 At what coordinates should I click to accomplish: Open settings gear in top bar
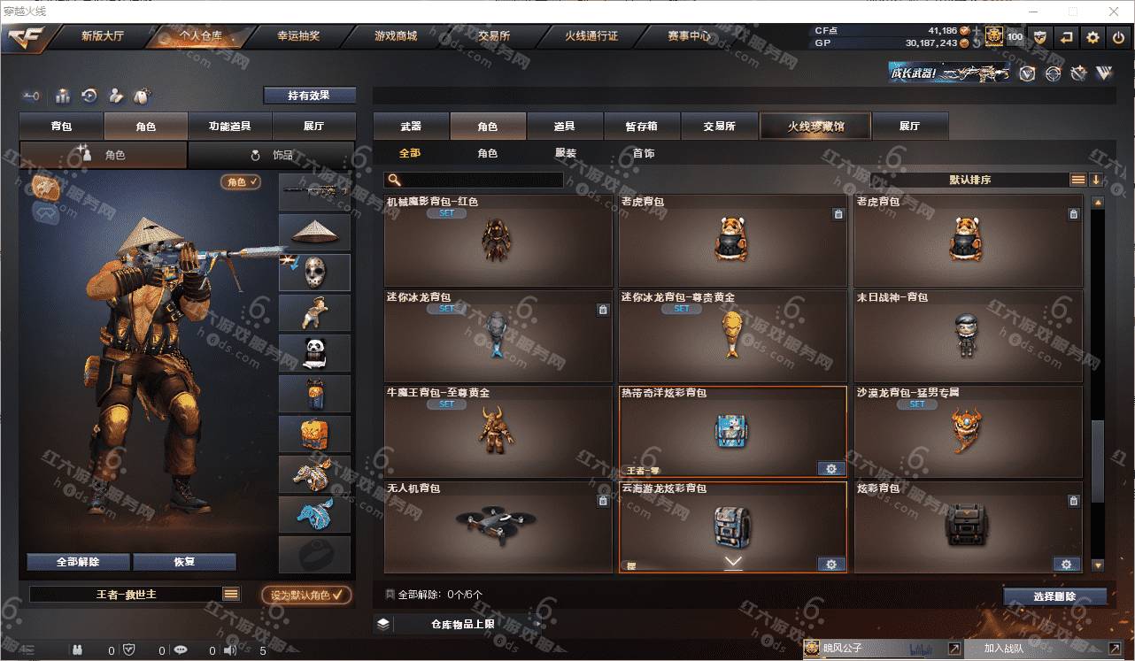click(x=1093, y=37)
